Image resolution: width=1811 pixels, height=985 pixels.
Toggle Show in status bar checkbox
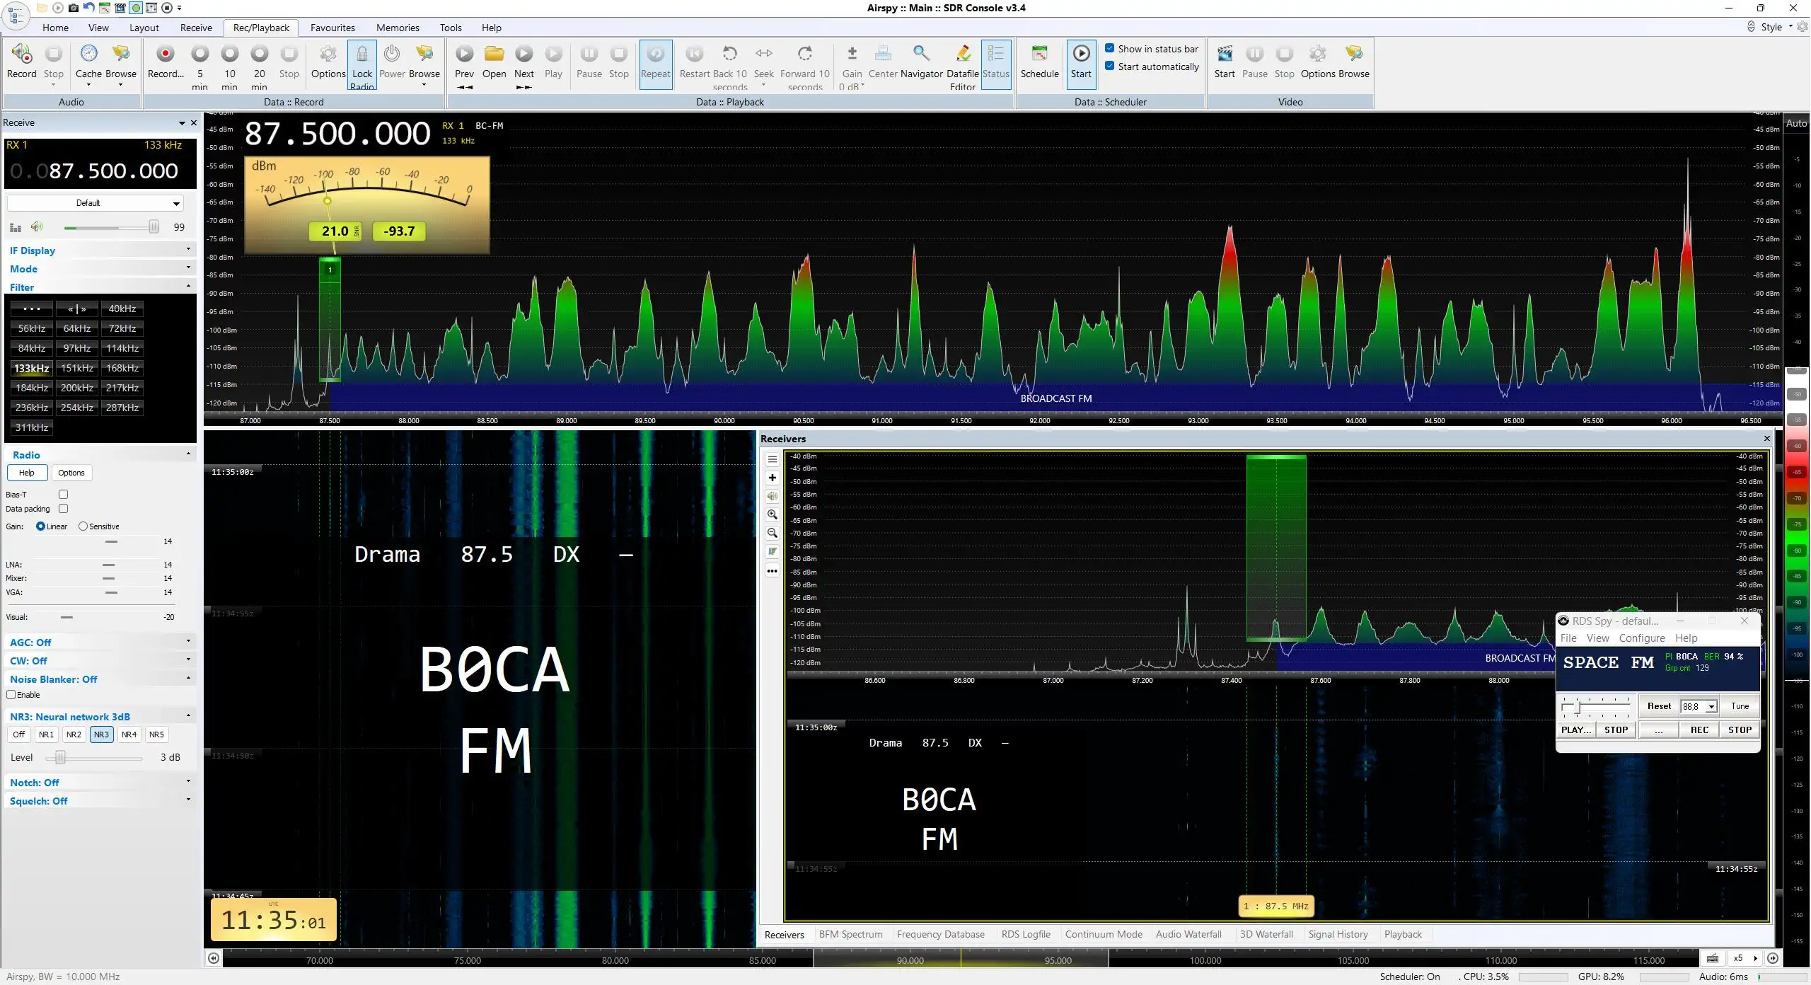click(1110, 48)
